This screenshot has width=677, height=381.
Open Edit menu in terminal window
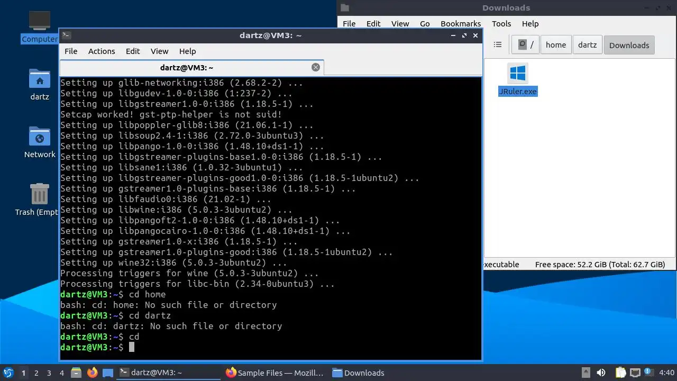click(133, 51)
